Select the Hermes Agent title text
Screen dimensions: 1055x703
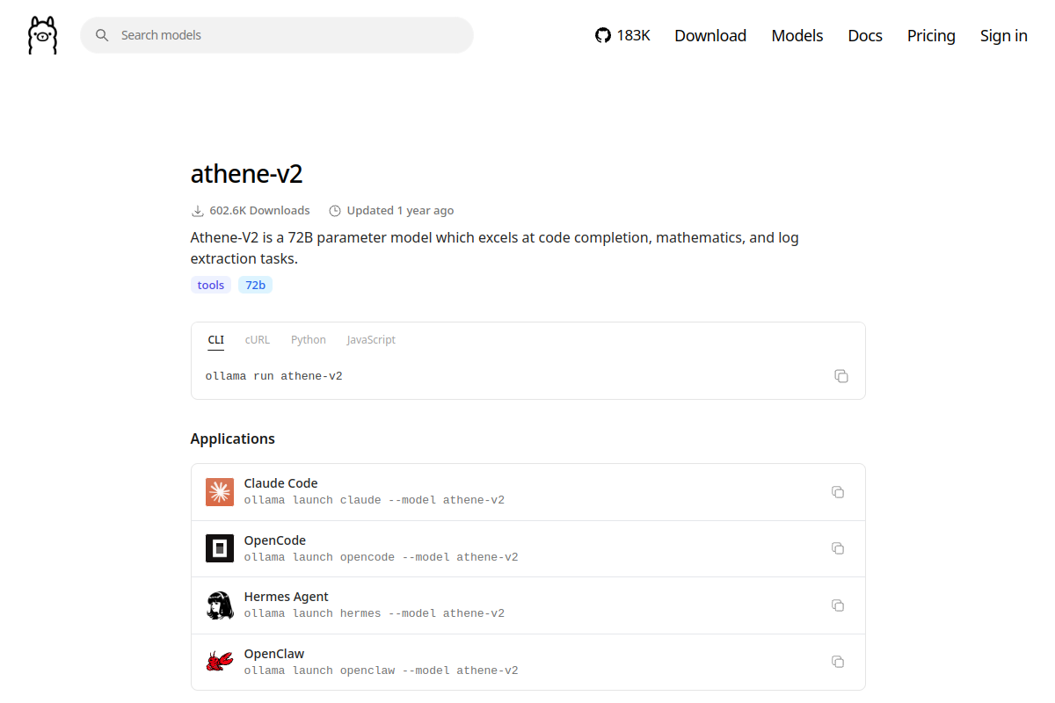[x=287, y=597]
